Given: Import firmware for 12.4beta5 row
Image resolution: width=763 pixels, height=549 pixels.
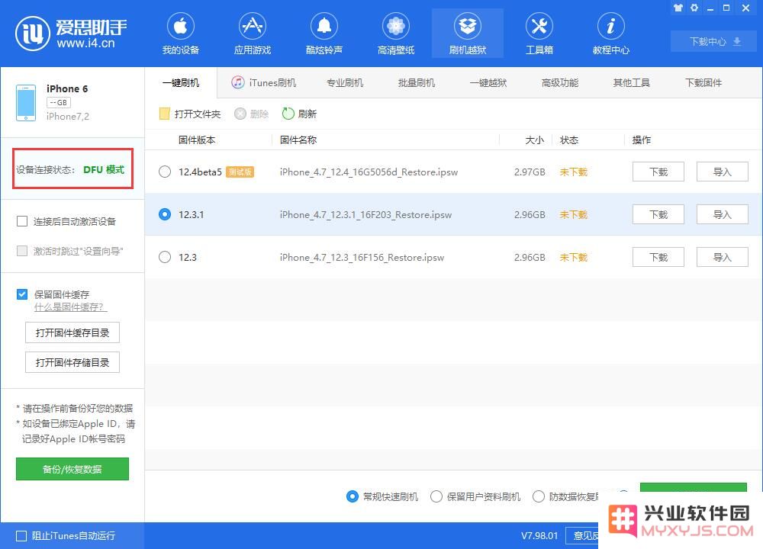Looking at the screenshot, I should (x=722, y=172).
